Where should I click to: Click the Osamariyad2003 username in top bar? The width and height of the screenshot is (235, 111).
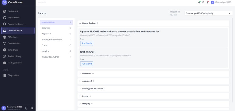pyautogui.click(x=223, y=2)
